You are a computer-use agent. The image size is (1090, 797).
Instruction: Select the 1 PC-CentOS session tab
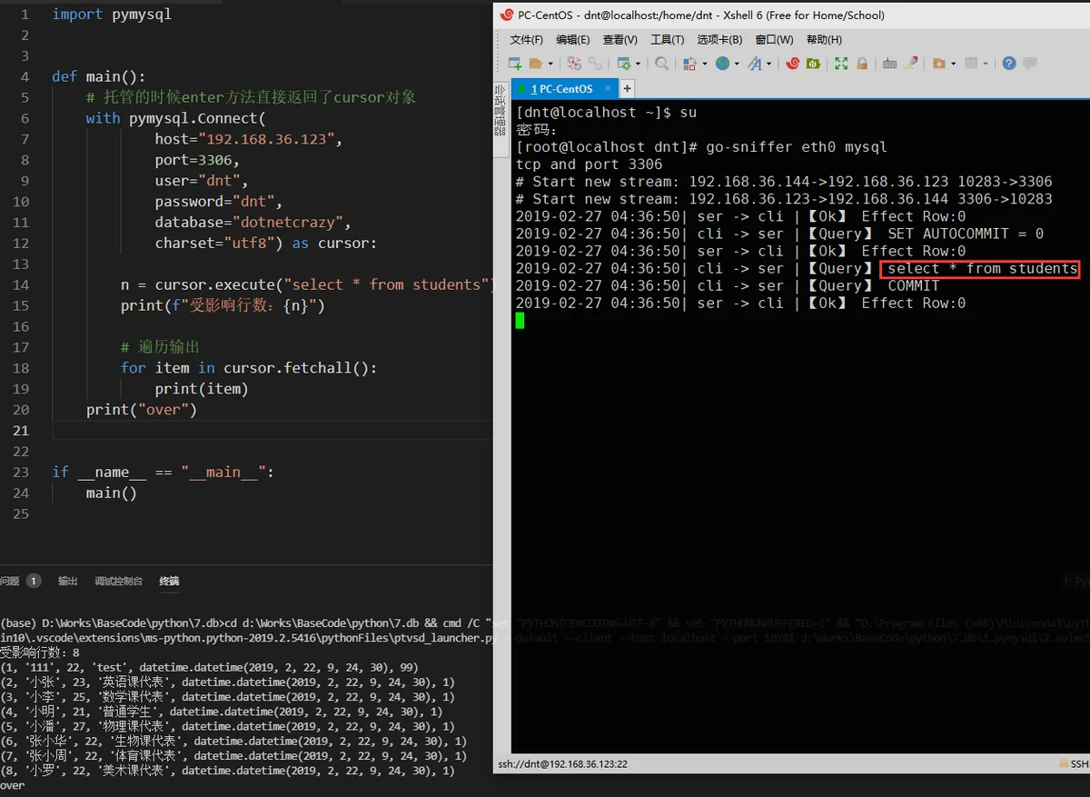point(564,89)
